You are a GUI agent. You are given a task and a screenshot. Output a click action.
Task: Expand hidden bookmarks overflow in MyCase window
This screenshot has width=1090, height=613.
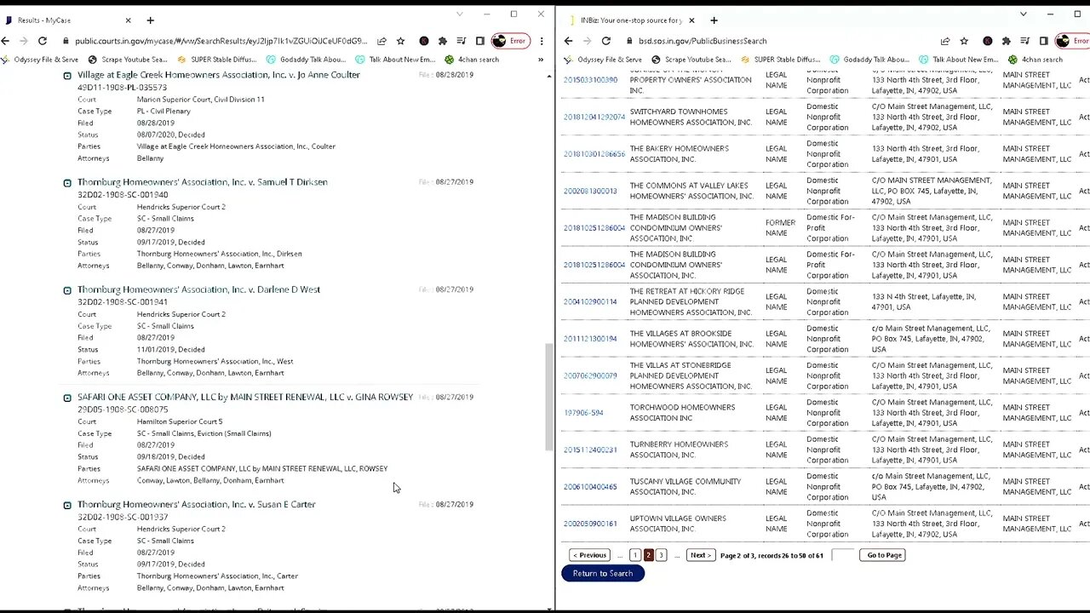click(540, 60)
